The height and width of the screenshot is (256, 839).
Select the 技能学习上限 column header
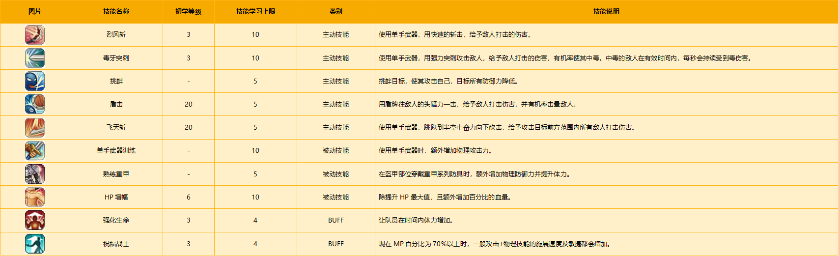click(x=255, y=11)
